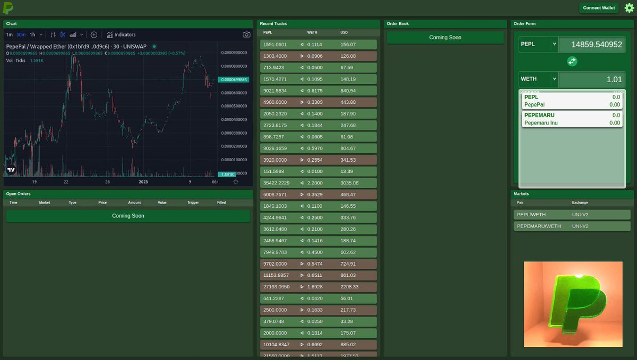
Task: Click the WETH column header in Recent Trades
Action: click(x=312, y=33)
